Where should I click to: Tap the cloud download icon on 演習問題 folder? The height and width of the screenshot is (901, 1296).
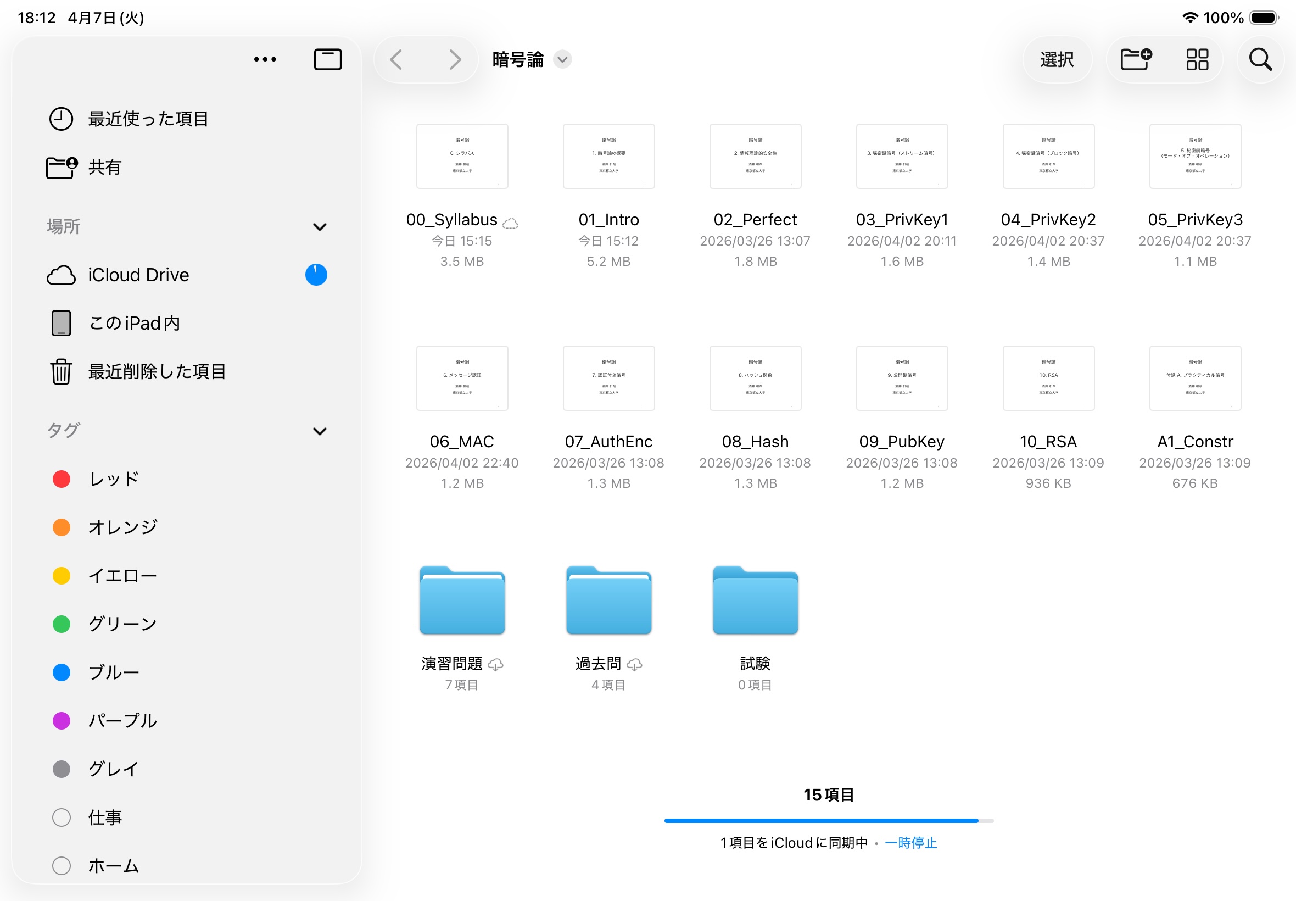tap(496, 664)
